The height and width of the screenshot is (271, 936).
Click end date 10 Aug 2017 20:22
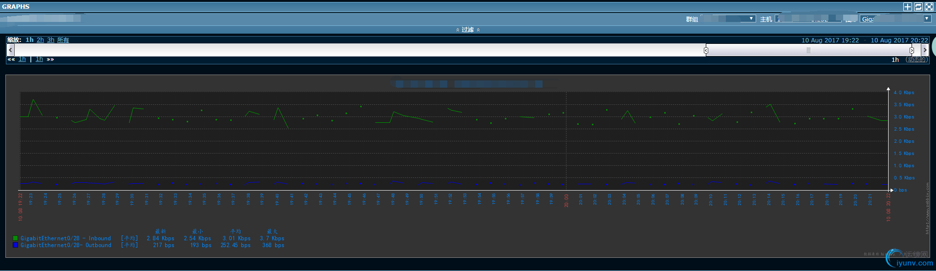point(899,40)
